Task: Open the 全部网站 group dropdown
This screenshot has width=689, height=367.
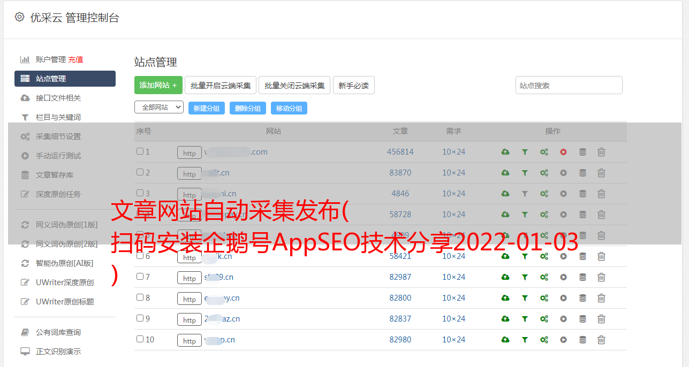Action: point(159,108)
